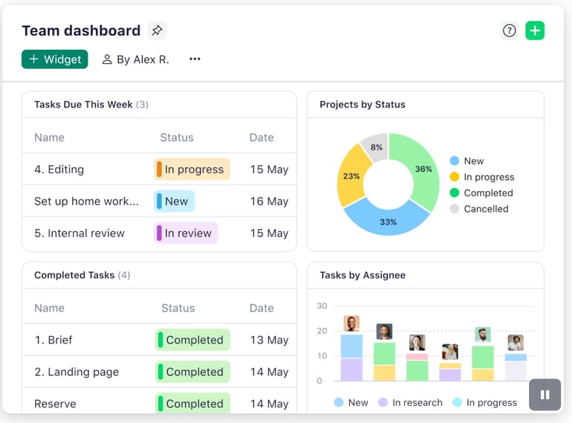This screenshot has width=572, height=423.
Task: Click the 36% green donut segment
Action: pos(423,169)
